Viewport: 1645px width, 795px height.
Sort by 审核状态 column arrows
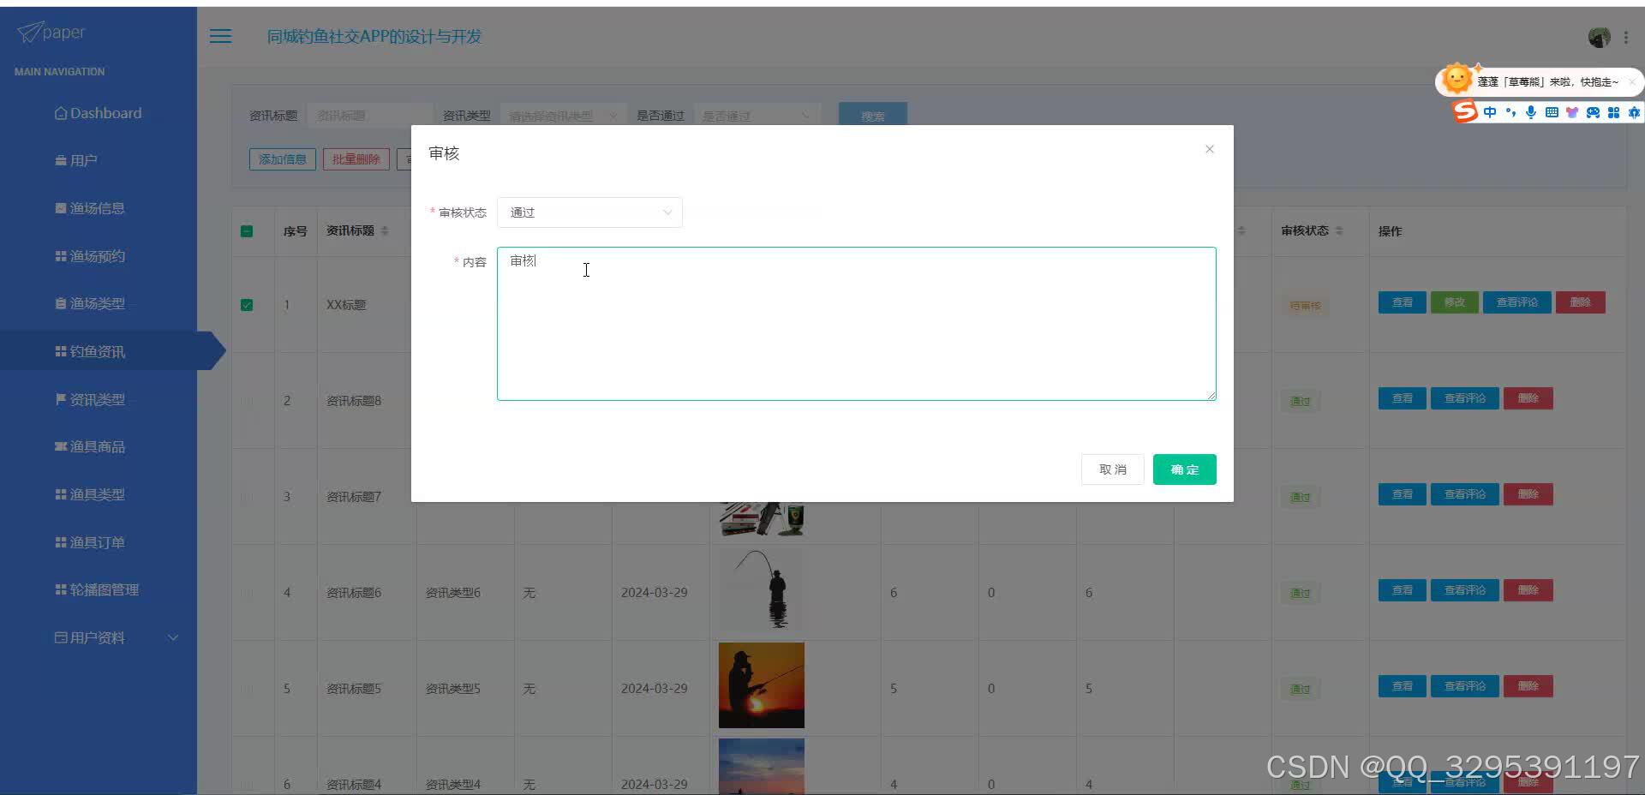[x=1339, y=230]
